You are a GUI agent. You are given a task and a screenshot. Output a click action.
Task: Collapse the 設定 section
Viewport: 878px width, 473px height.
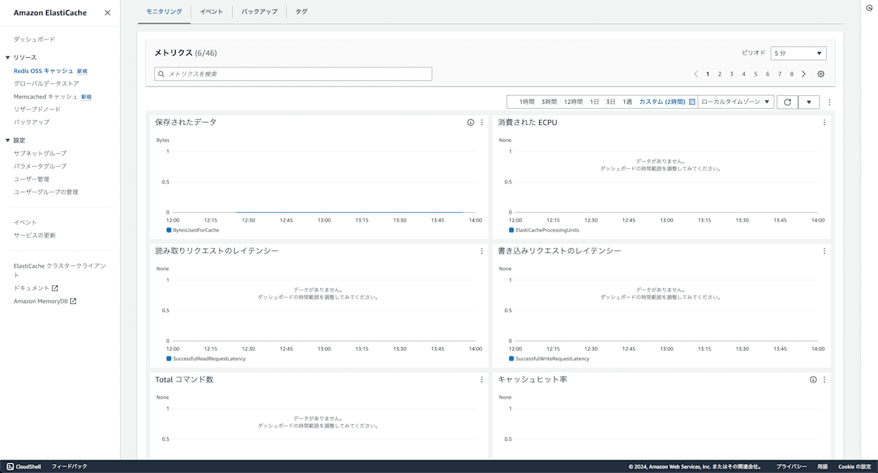click(8, 140)
